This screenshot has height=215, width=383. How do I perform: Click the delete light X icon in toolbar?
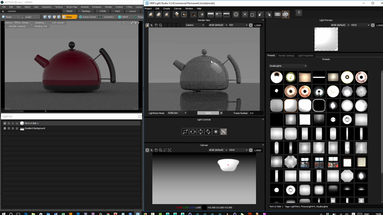[245, 15]
